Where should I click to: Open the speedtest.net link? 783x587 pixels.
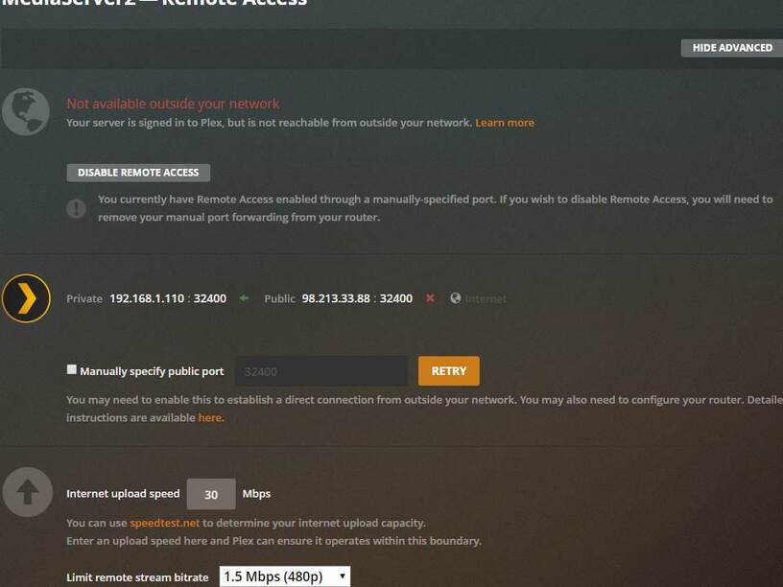click(164, 523)
